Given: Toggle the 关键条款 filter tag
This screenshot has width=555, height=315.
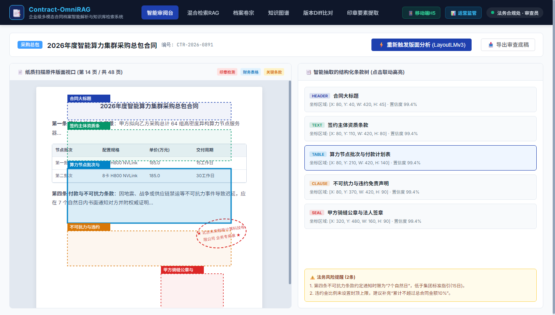Looking at the screenshot, I should click(274, 72).
